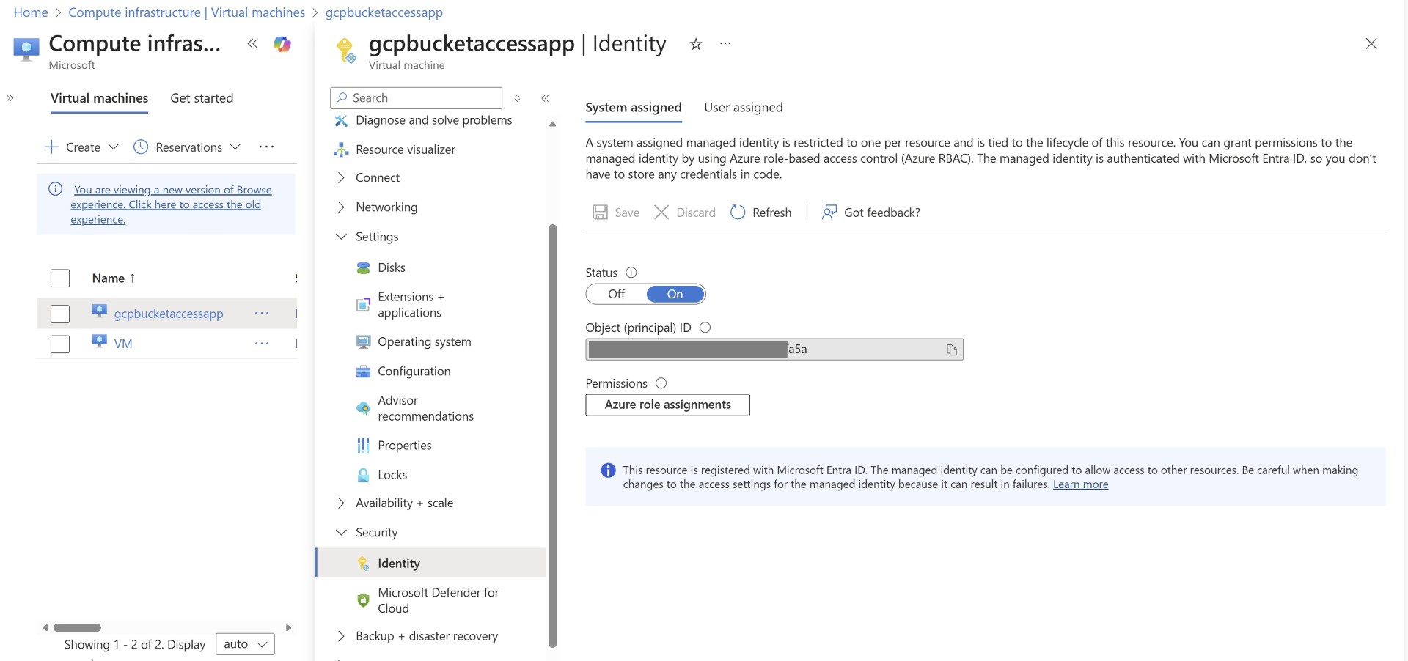This screenshot has height=661, width=1408.
Task: Go to Home breadcrumb
Action: point(31,12)
